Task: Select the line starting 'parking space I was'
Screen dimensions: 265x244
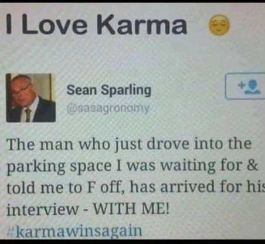Action: coord(132,167)
